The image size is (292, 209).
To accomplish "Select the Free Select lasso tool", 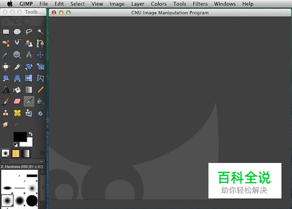I will (x=29, y=32).
